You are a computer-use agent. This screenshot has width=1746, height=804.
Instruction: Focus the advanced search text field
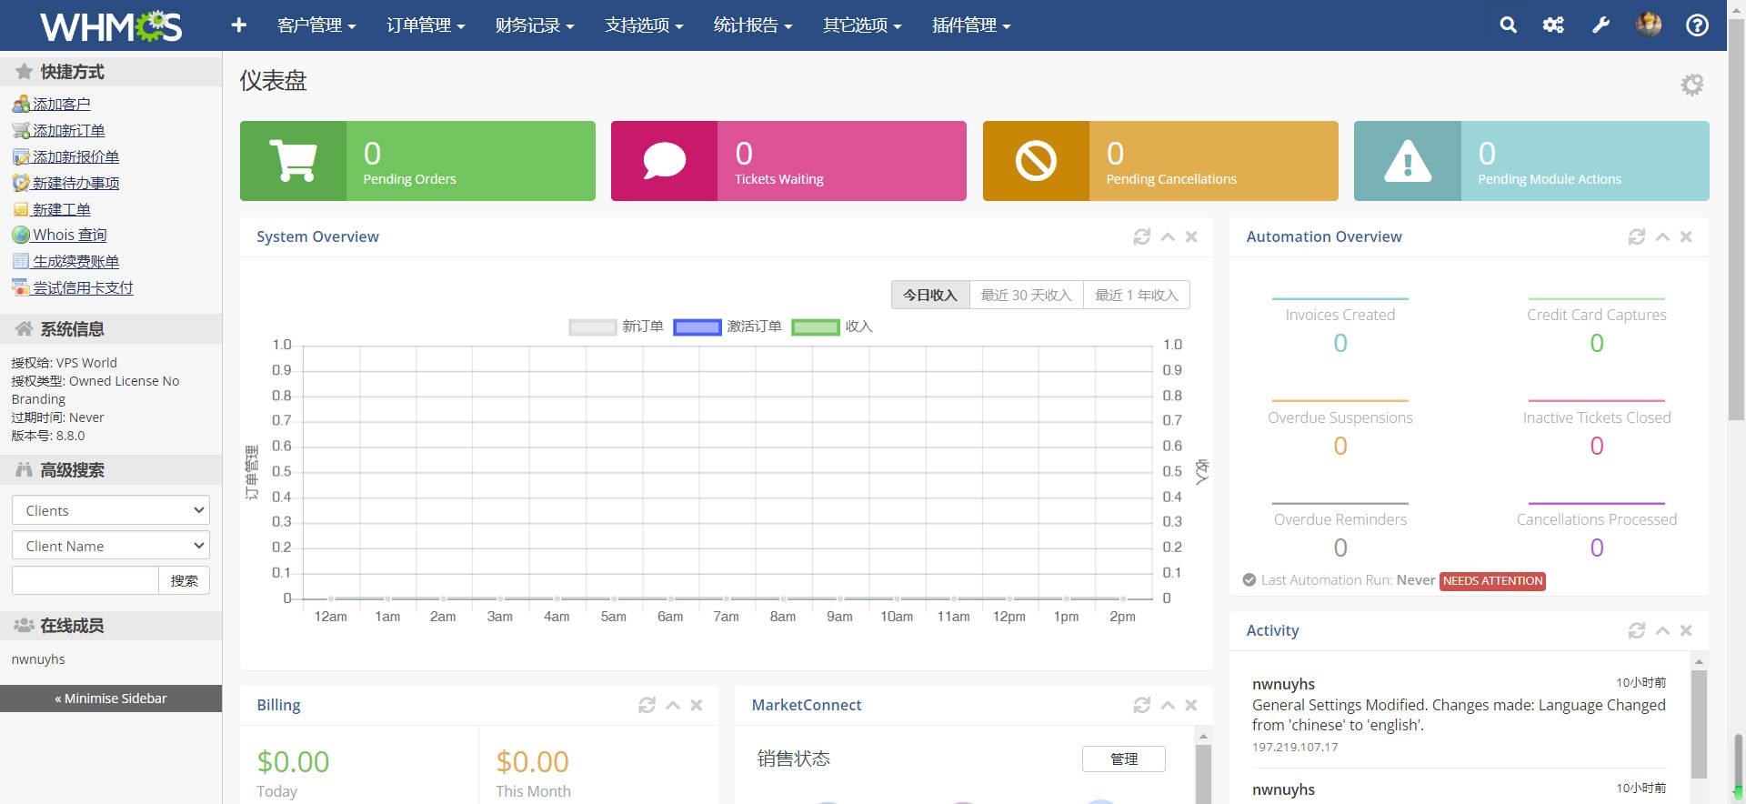(x=85, y=580)
